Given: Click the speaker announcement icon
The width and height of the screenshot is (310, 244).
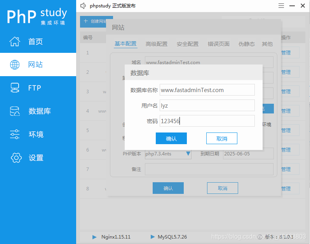Looking at the screenshot, I should coord(83,6).
